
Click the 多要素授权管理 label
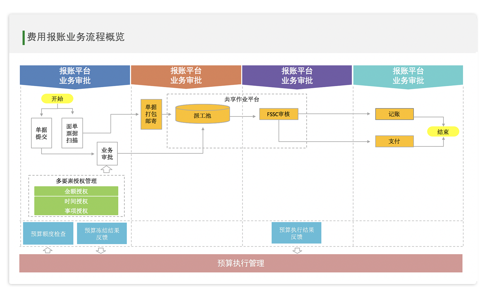pos(76,181)
